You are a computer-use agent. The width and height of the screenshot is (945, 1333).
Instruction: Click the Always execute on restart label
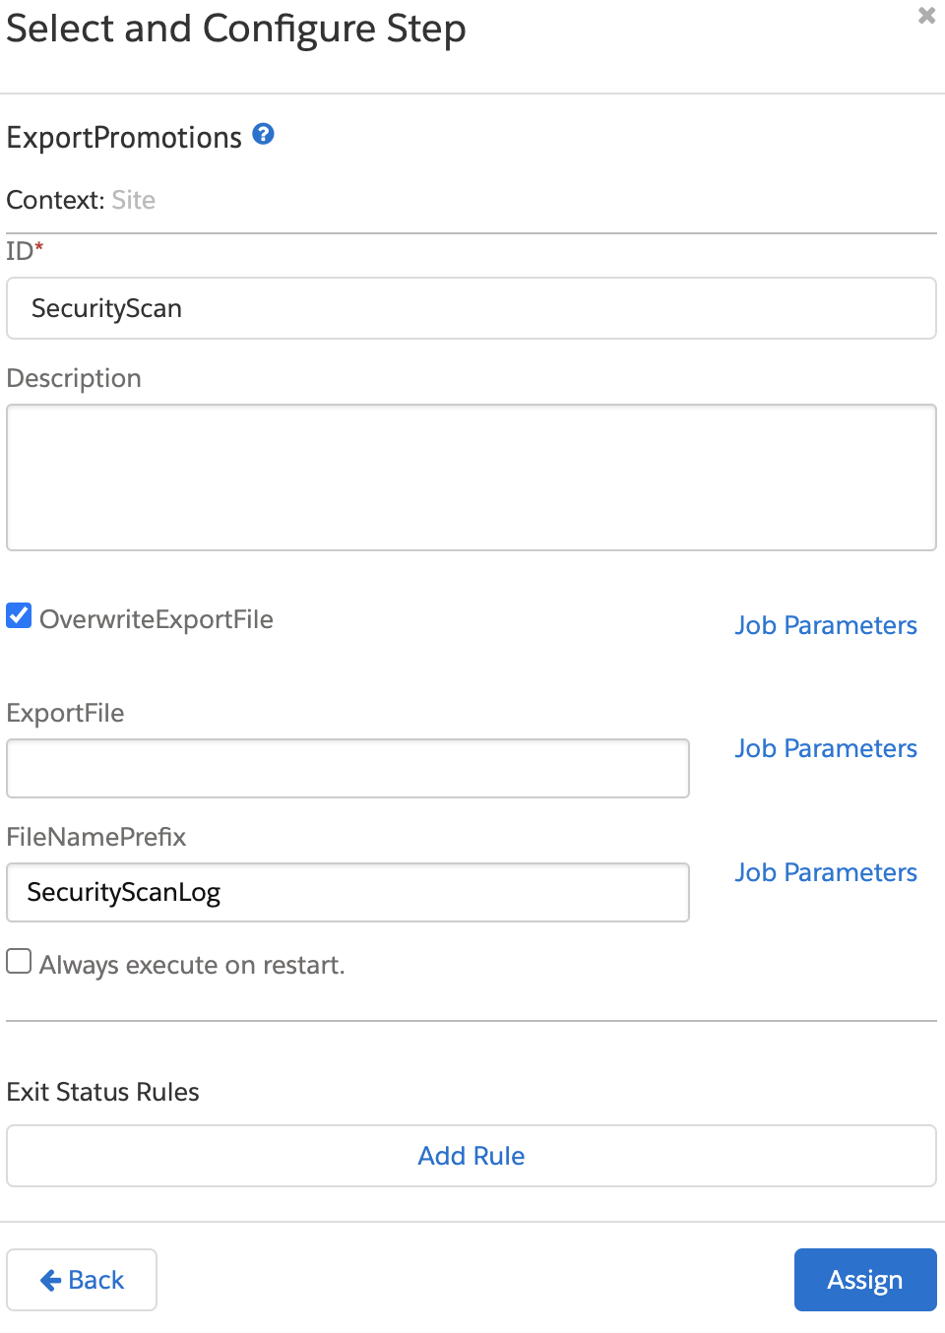point(192,965)
